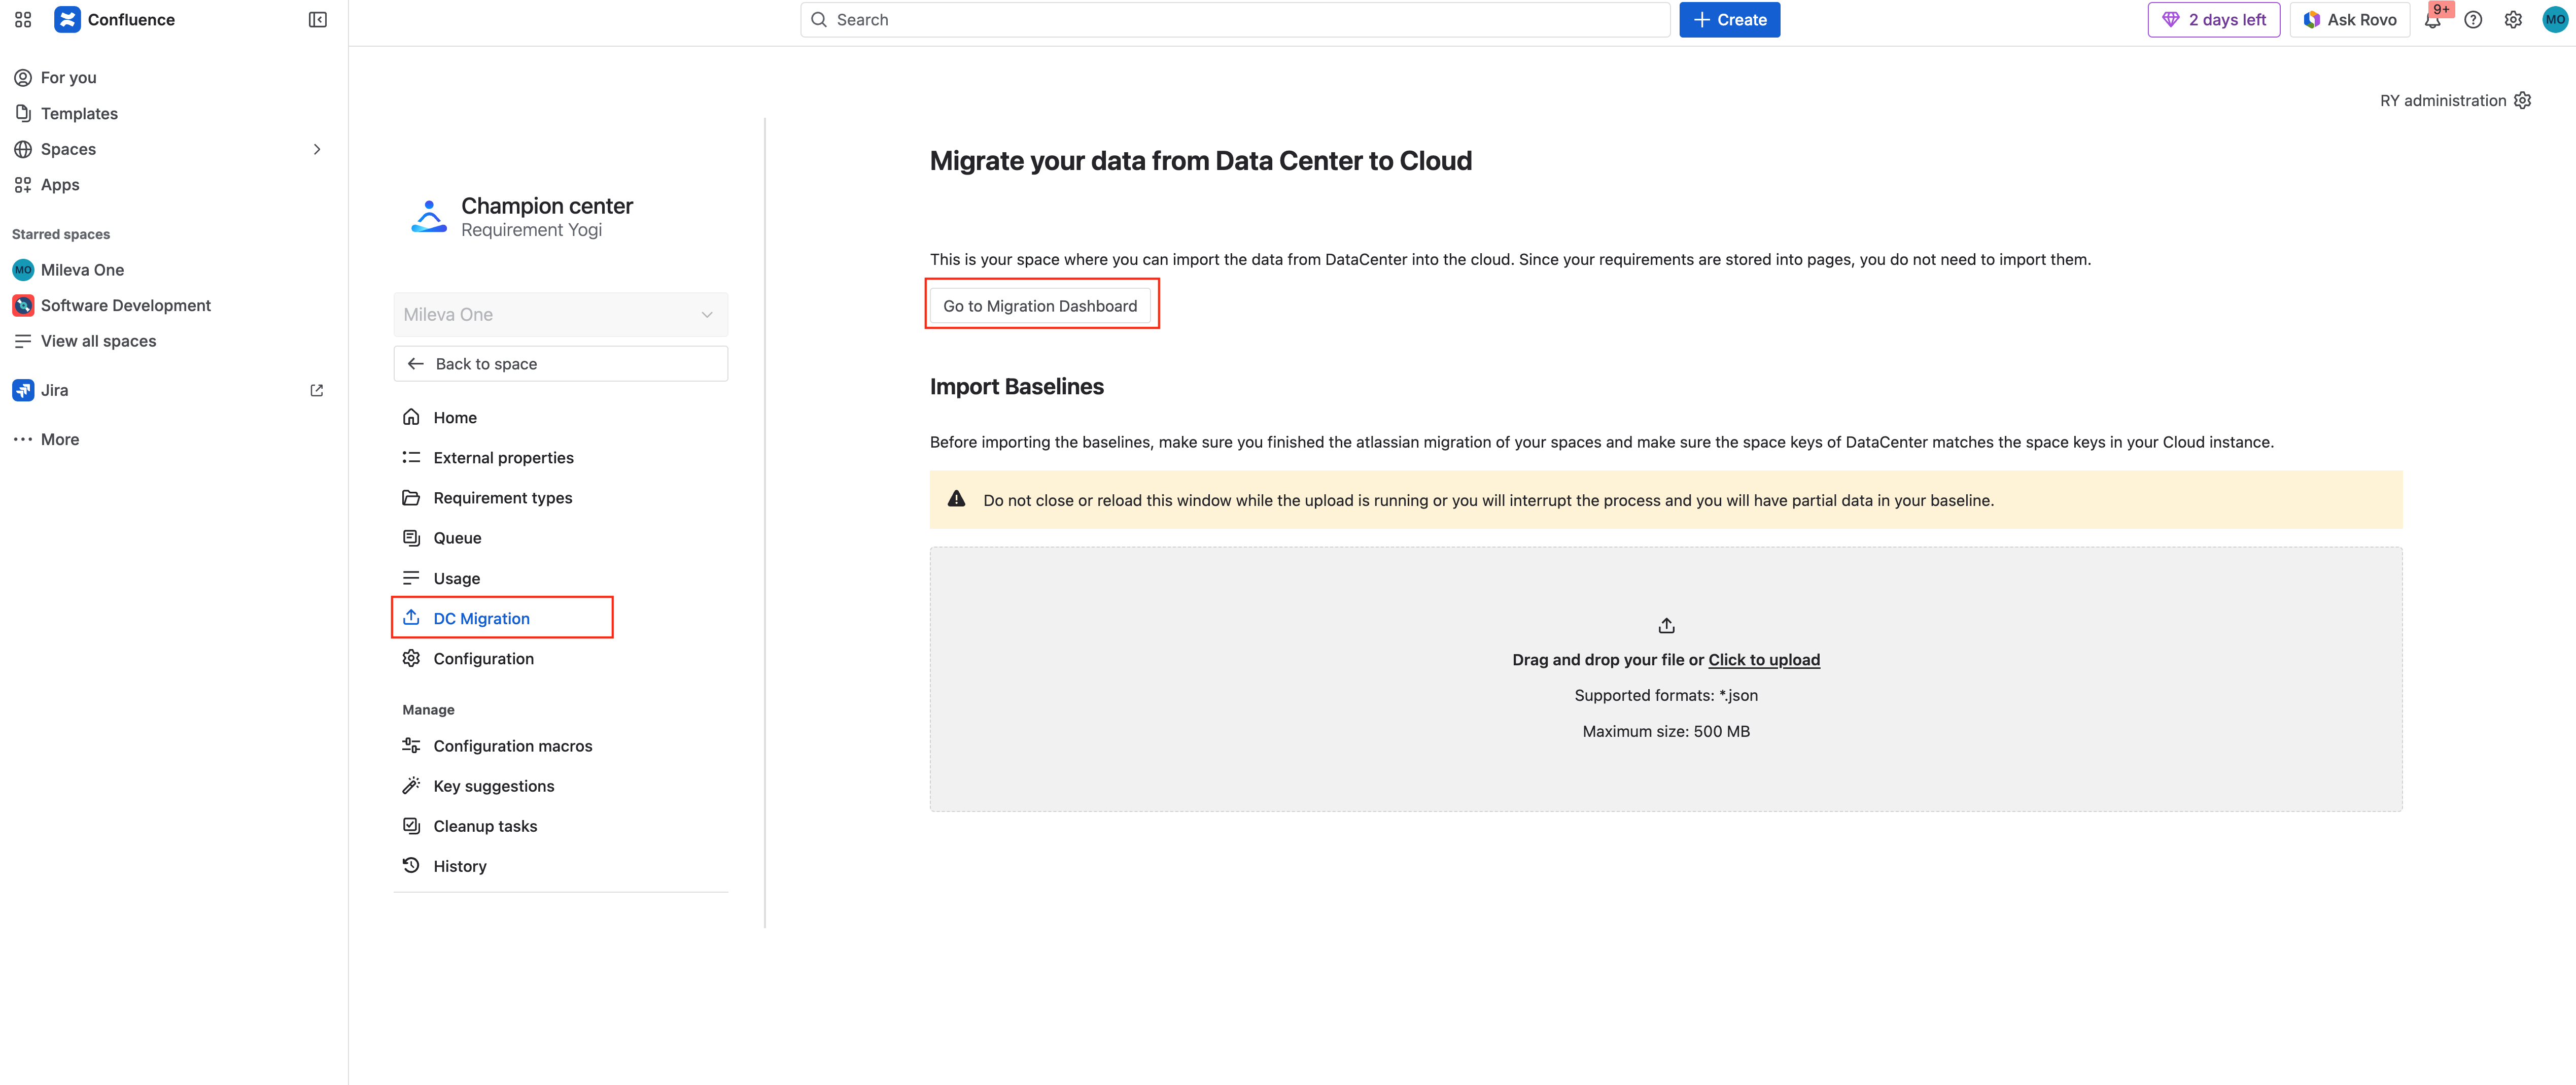The height and width of the screenshot is (1085, 2576).
Task: Select the DC Migration upload icon
Action: tap(412, 617)
